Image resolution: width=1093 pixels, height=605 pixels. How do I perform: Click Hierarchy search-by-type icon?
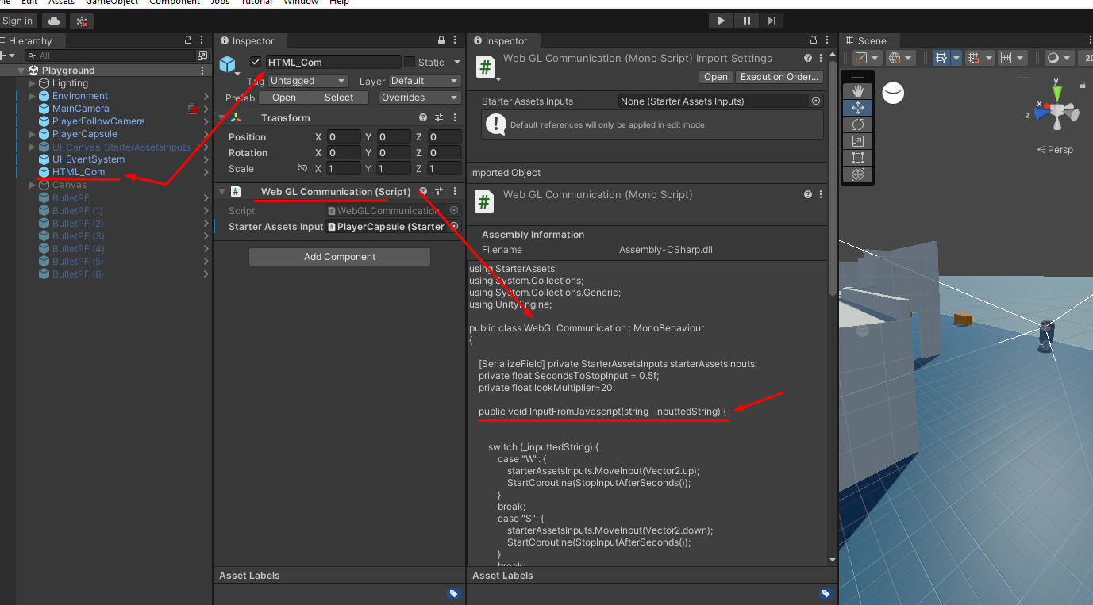202,56
